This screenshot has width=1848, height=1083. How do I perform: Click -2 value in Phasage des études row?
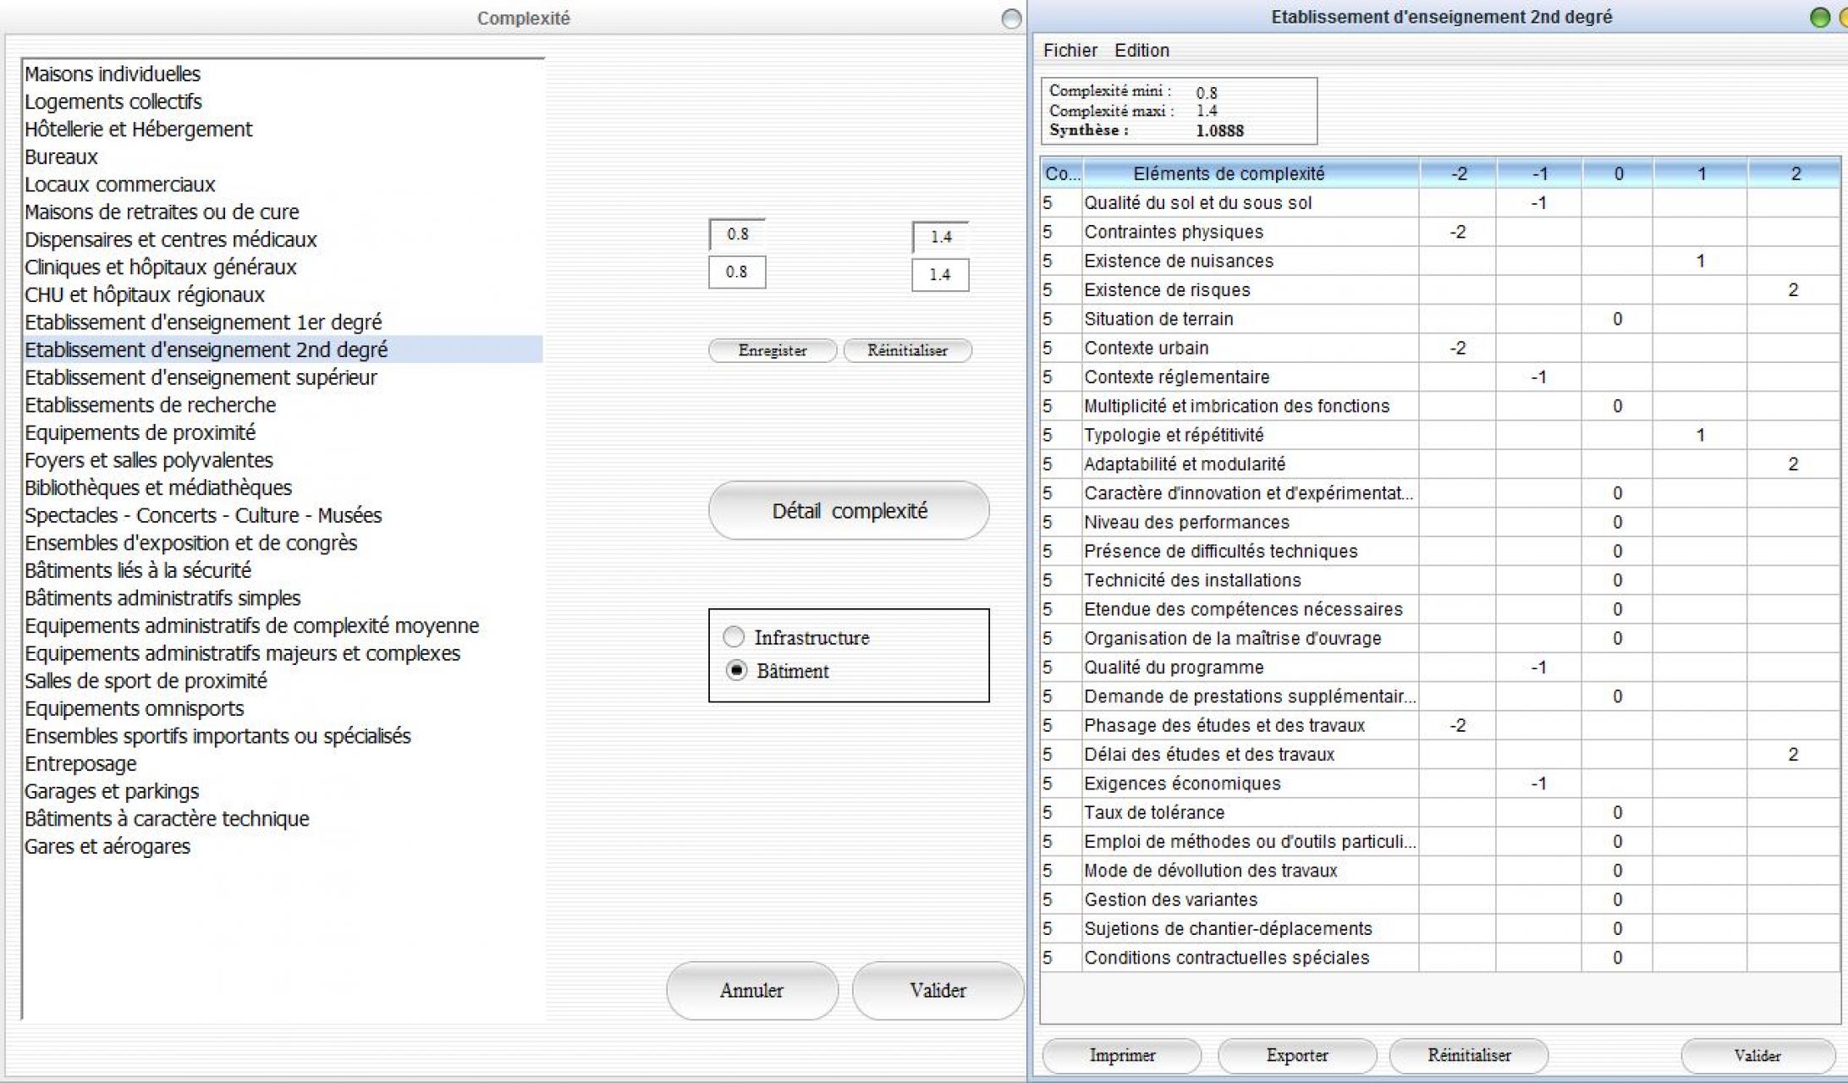[1458, 725]
